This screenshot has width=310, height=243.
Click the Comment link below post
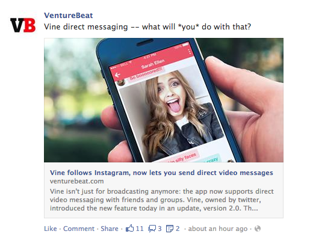pos(79,229)
